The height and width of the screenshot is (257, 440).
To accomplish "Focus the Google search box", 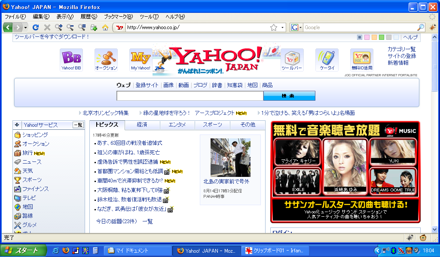I will pos(361,27).
